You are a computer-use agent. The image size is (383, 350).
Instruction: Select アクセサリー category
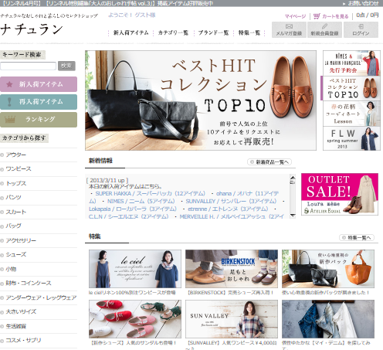pyautogui.click(x=21, y=240)
